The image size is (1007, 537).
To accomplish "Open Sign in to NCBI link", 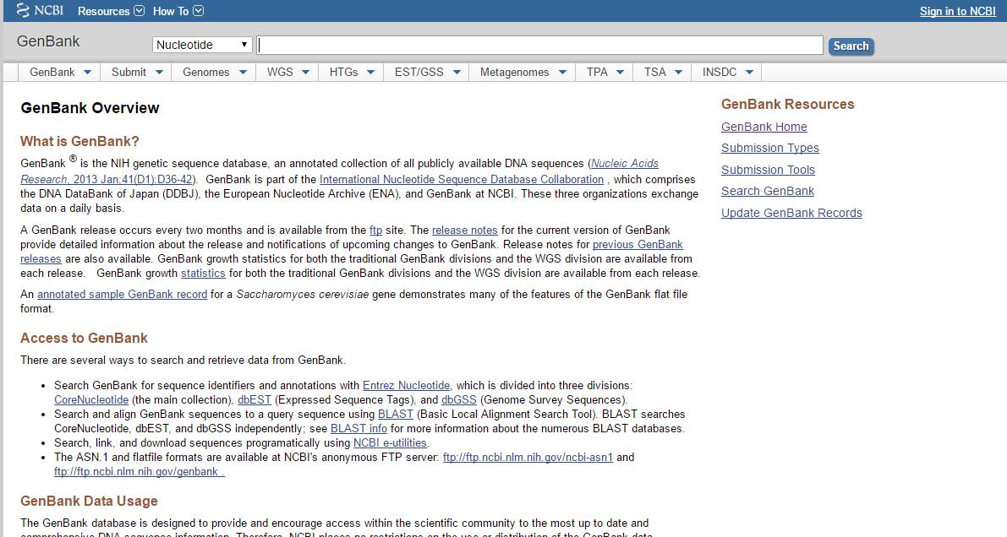I will [x=958, y=11].
